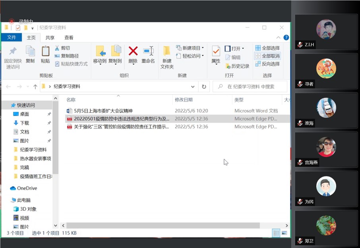Open the recent locations dropdown arrow
This screenshot has height=248, width=360.
[28, 87]
